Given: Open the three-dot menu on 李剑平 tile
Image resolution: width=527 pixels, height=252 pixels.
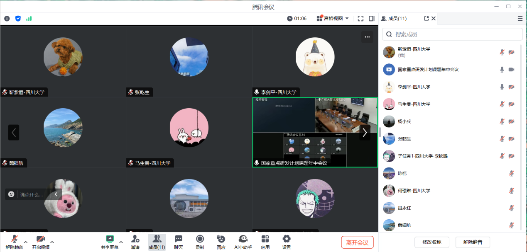Looking at the screenshot, I should pyautogui.click(x=367, y=37).
